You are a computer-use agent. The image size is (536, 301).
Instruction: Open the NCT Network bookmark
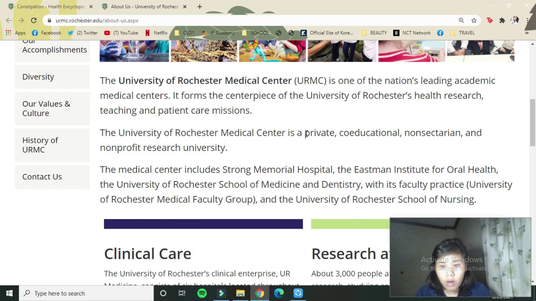point(412,33)
